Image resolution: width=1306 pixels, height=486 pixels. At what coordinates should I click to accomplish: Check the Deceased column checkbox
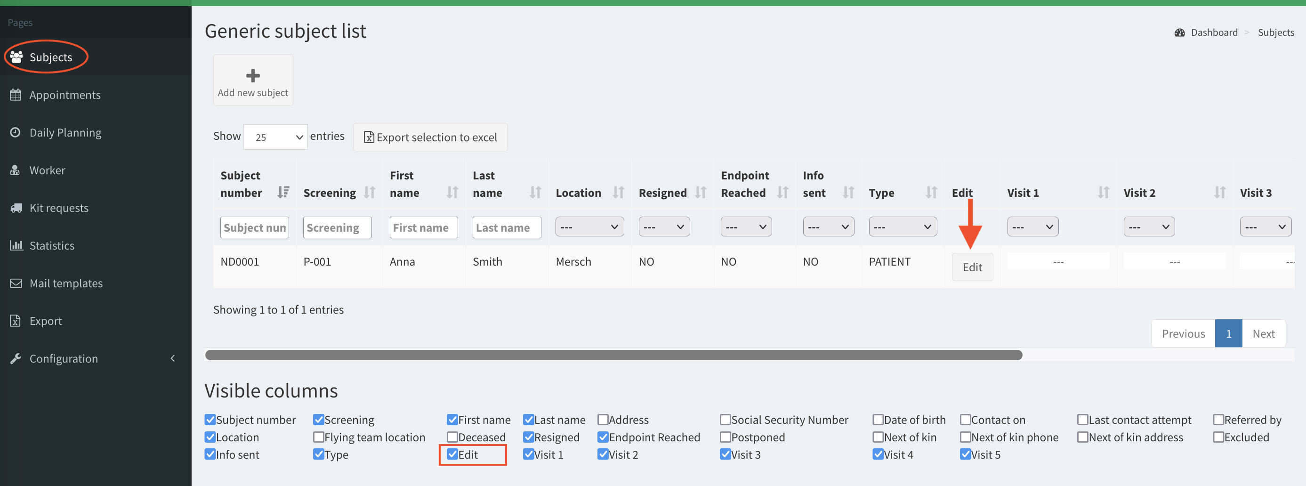[452, 437]
